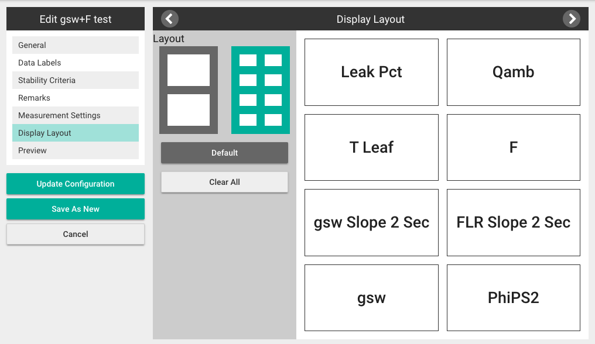The image size is (595, 344).
Task: Select the Qamb display tile
Action: 514,72
